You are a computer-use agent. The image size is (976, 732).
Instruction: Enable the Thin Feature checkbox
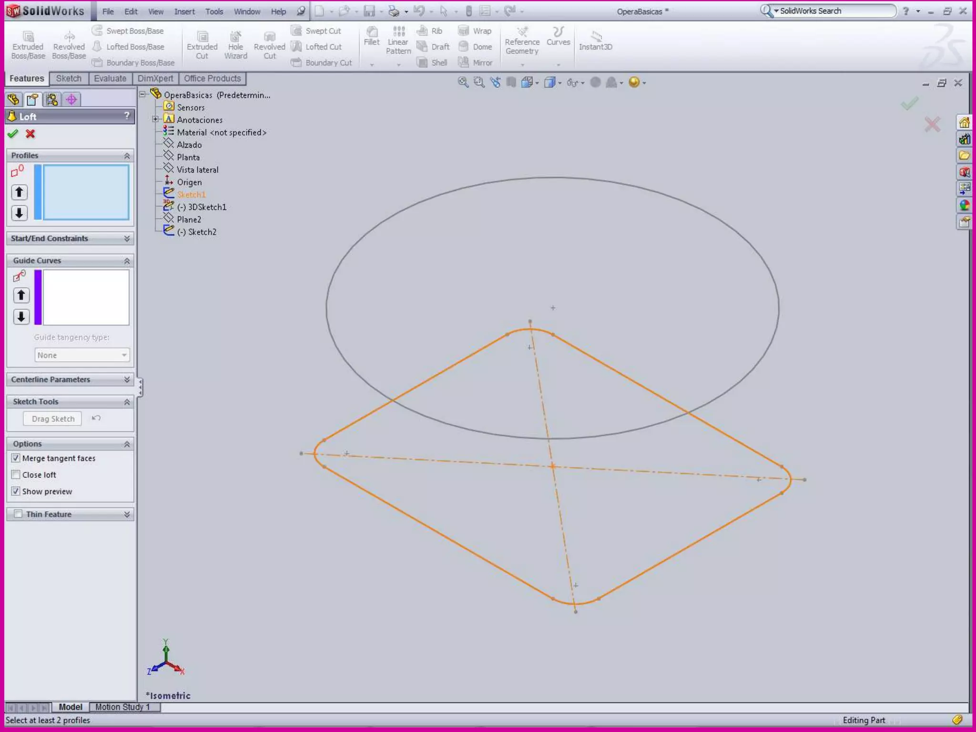click(18, 514)
